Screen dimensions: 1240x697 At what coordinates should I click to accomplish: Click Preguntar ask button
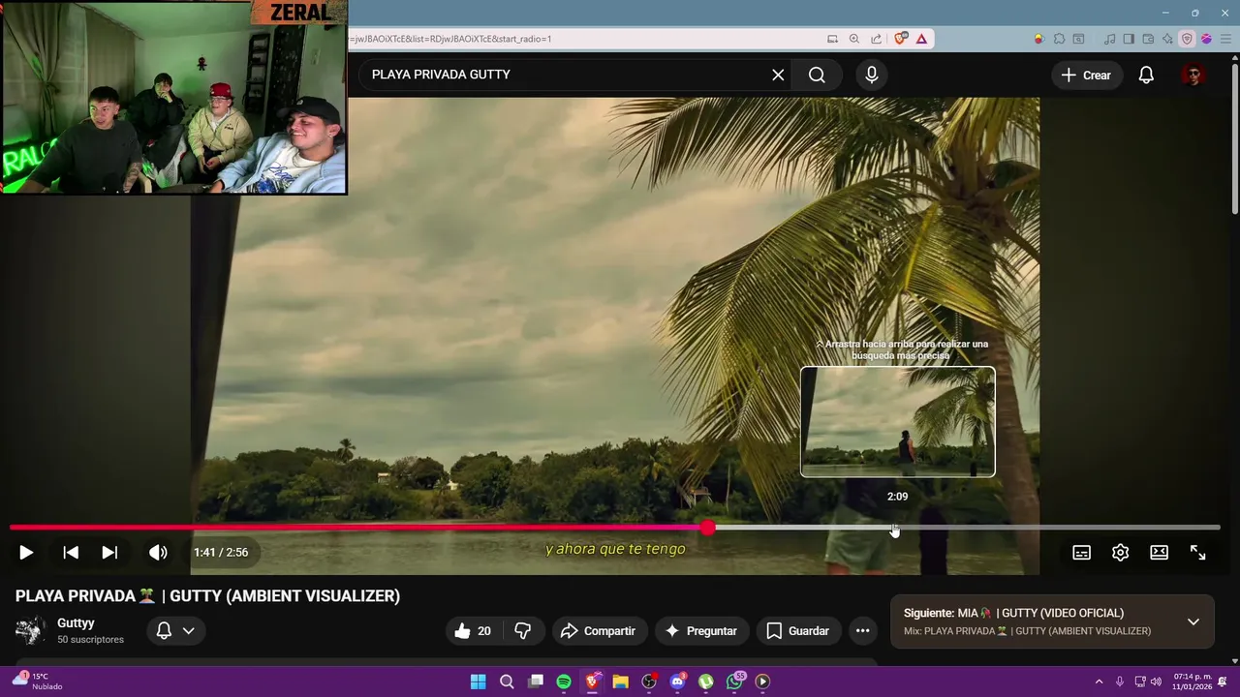point(701,631)
